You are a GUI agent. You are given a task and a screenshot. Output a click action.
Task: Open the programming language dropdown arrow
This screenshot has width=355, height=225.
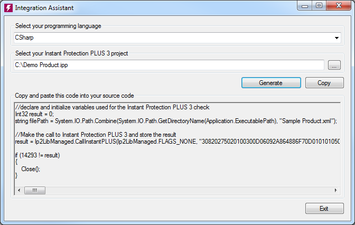337,38
